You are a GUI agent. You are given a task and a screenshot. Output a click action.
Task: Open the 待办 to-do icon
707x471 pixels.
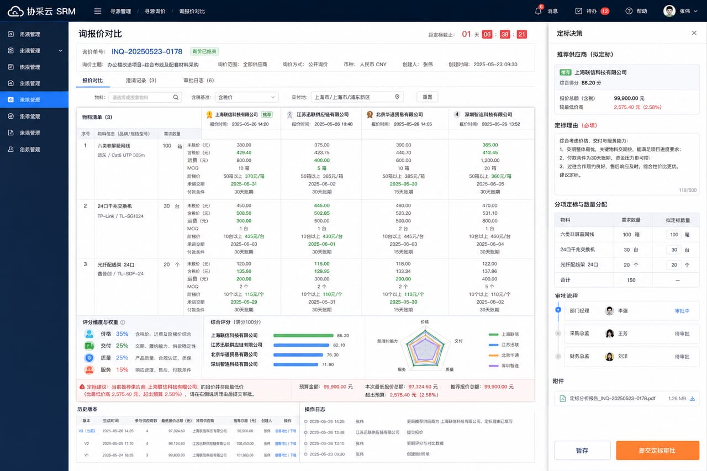pos(579,11)
